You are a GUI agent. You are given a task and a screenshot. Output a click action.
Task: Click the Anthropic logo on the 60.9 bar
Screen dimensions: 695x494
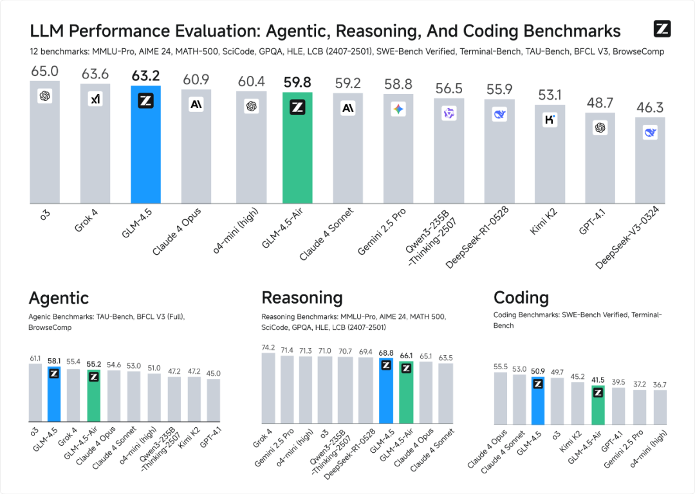tap(196, 104)
